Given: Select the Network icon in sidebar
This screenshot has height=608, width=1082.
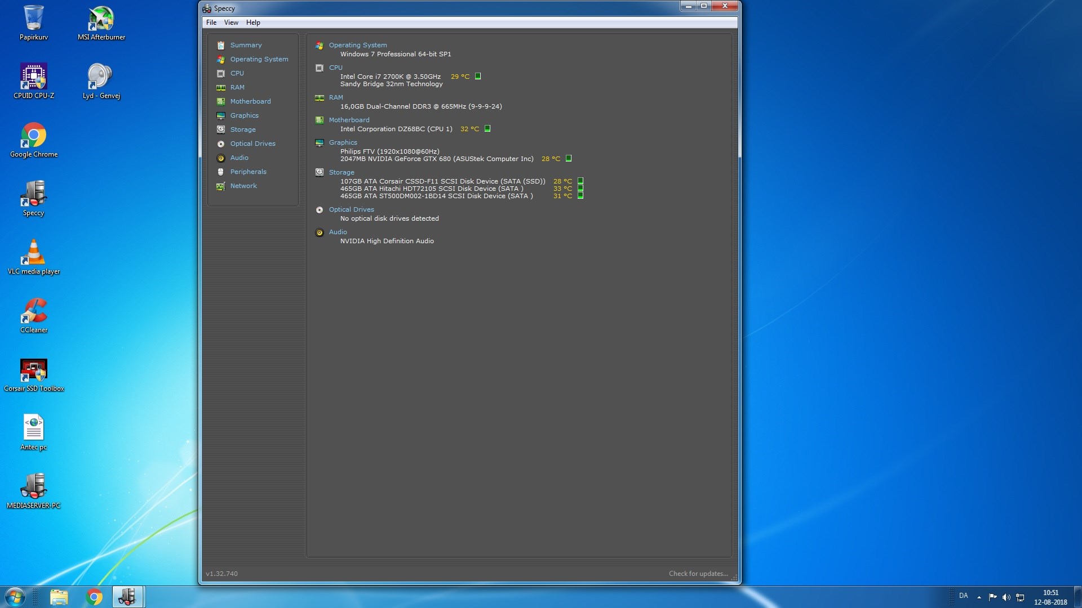Looking at the screenshot, I should tap(221, 186).
